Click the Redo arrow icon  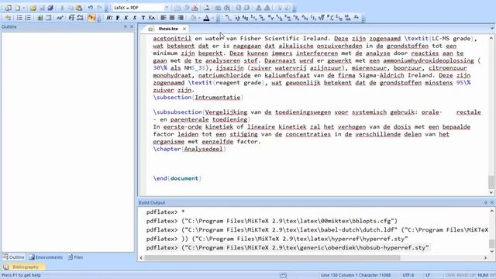point(99,8)
